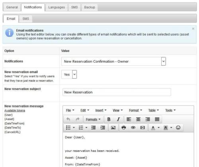Click the Option column header
The height and width of the screenshot is (167, 199).
click(9, 51)
